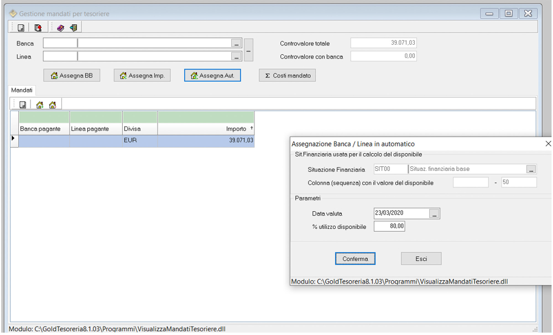Viewport: 553px width, 335px height.
Task: Open Costi mandato with the sigma button
Action: point(287,76)
